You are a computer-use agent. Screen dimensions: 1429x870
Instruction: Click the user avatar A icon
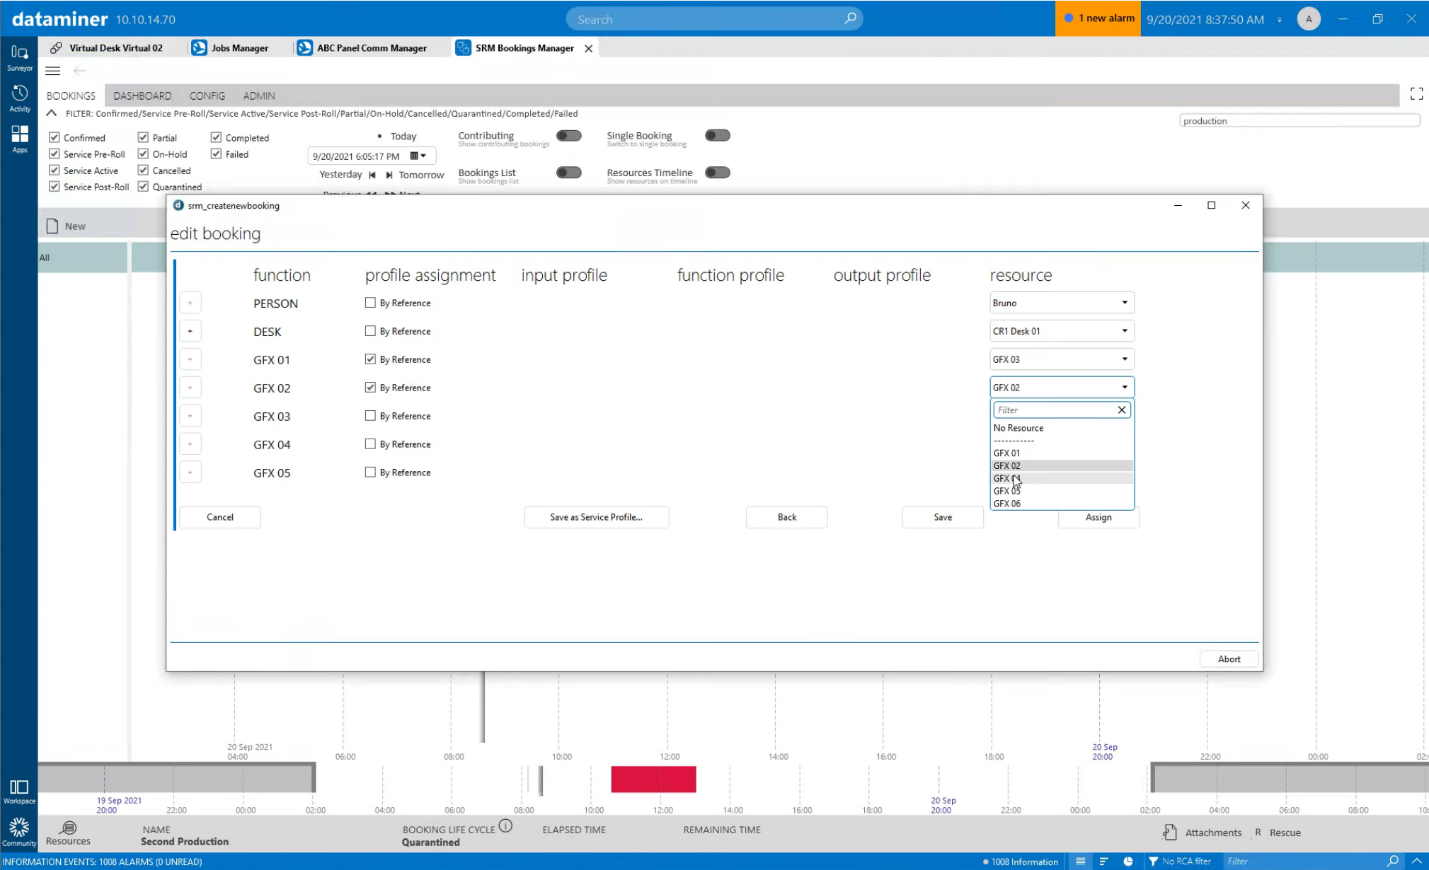click(x=1309, y=19)
